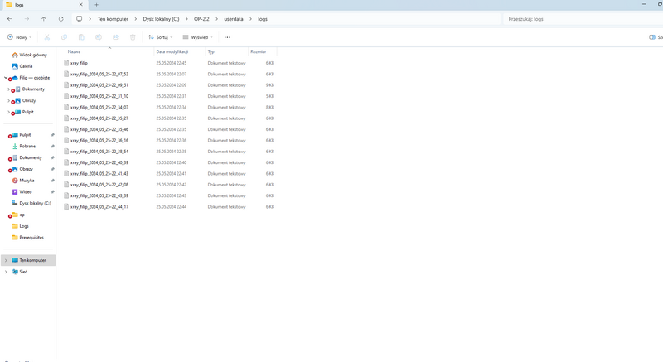This screenshot has height=362, width=663.
Task: Open the three-dots more options menu
Action: [x=227, y=37]
